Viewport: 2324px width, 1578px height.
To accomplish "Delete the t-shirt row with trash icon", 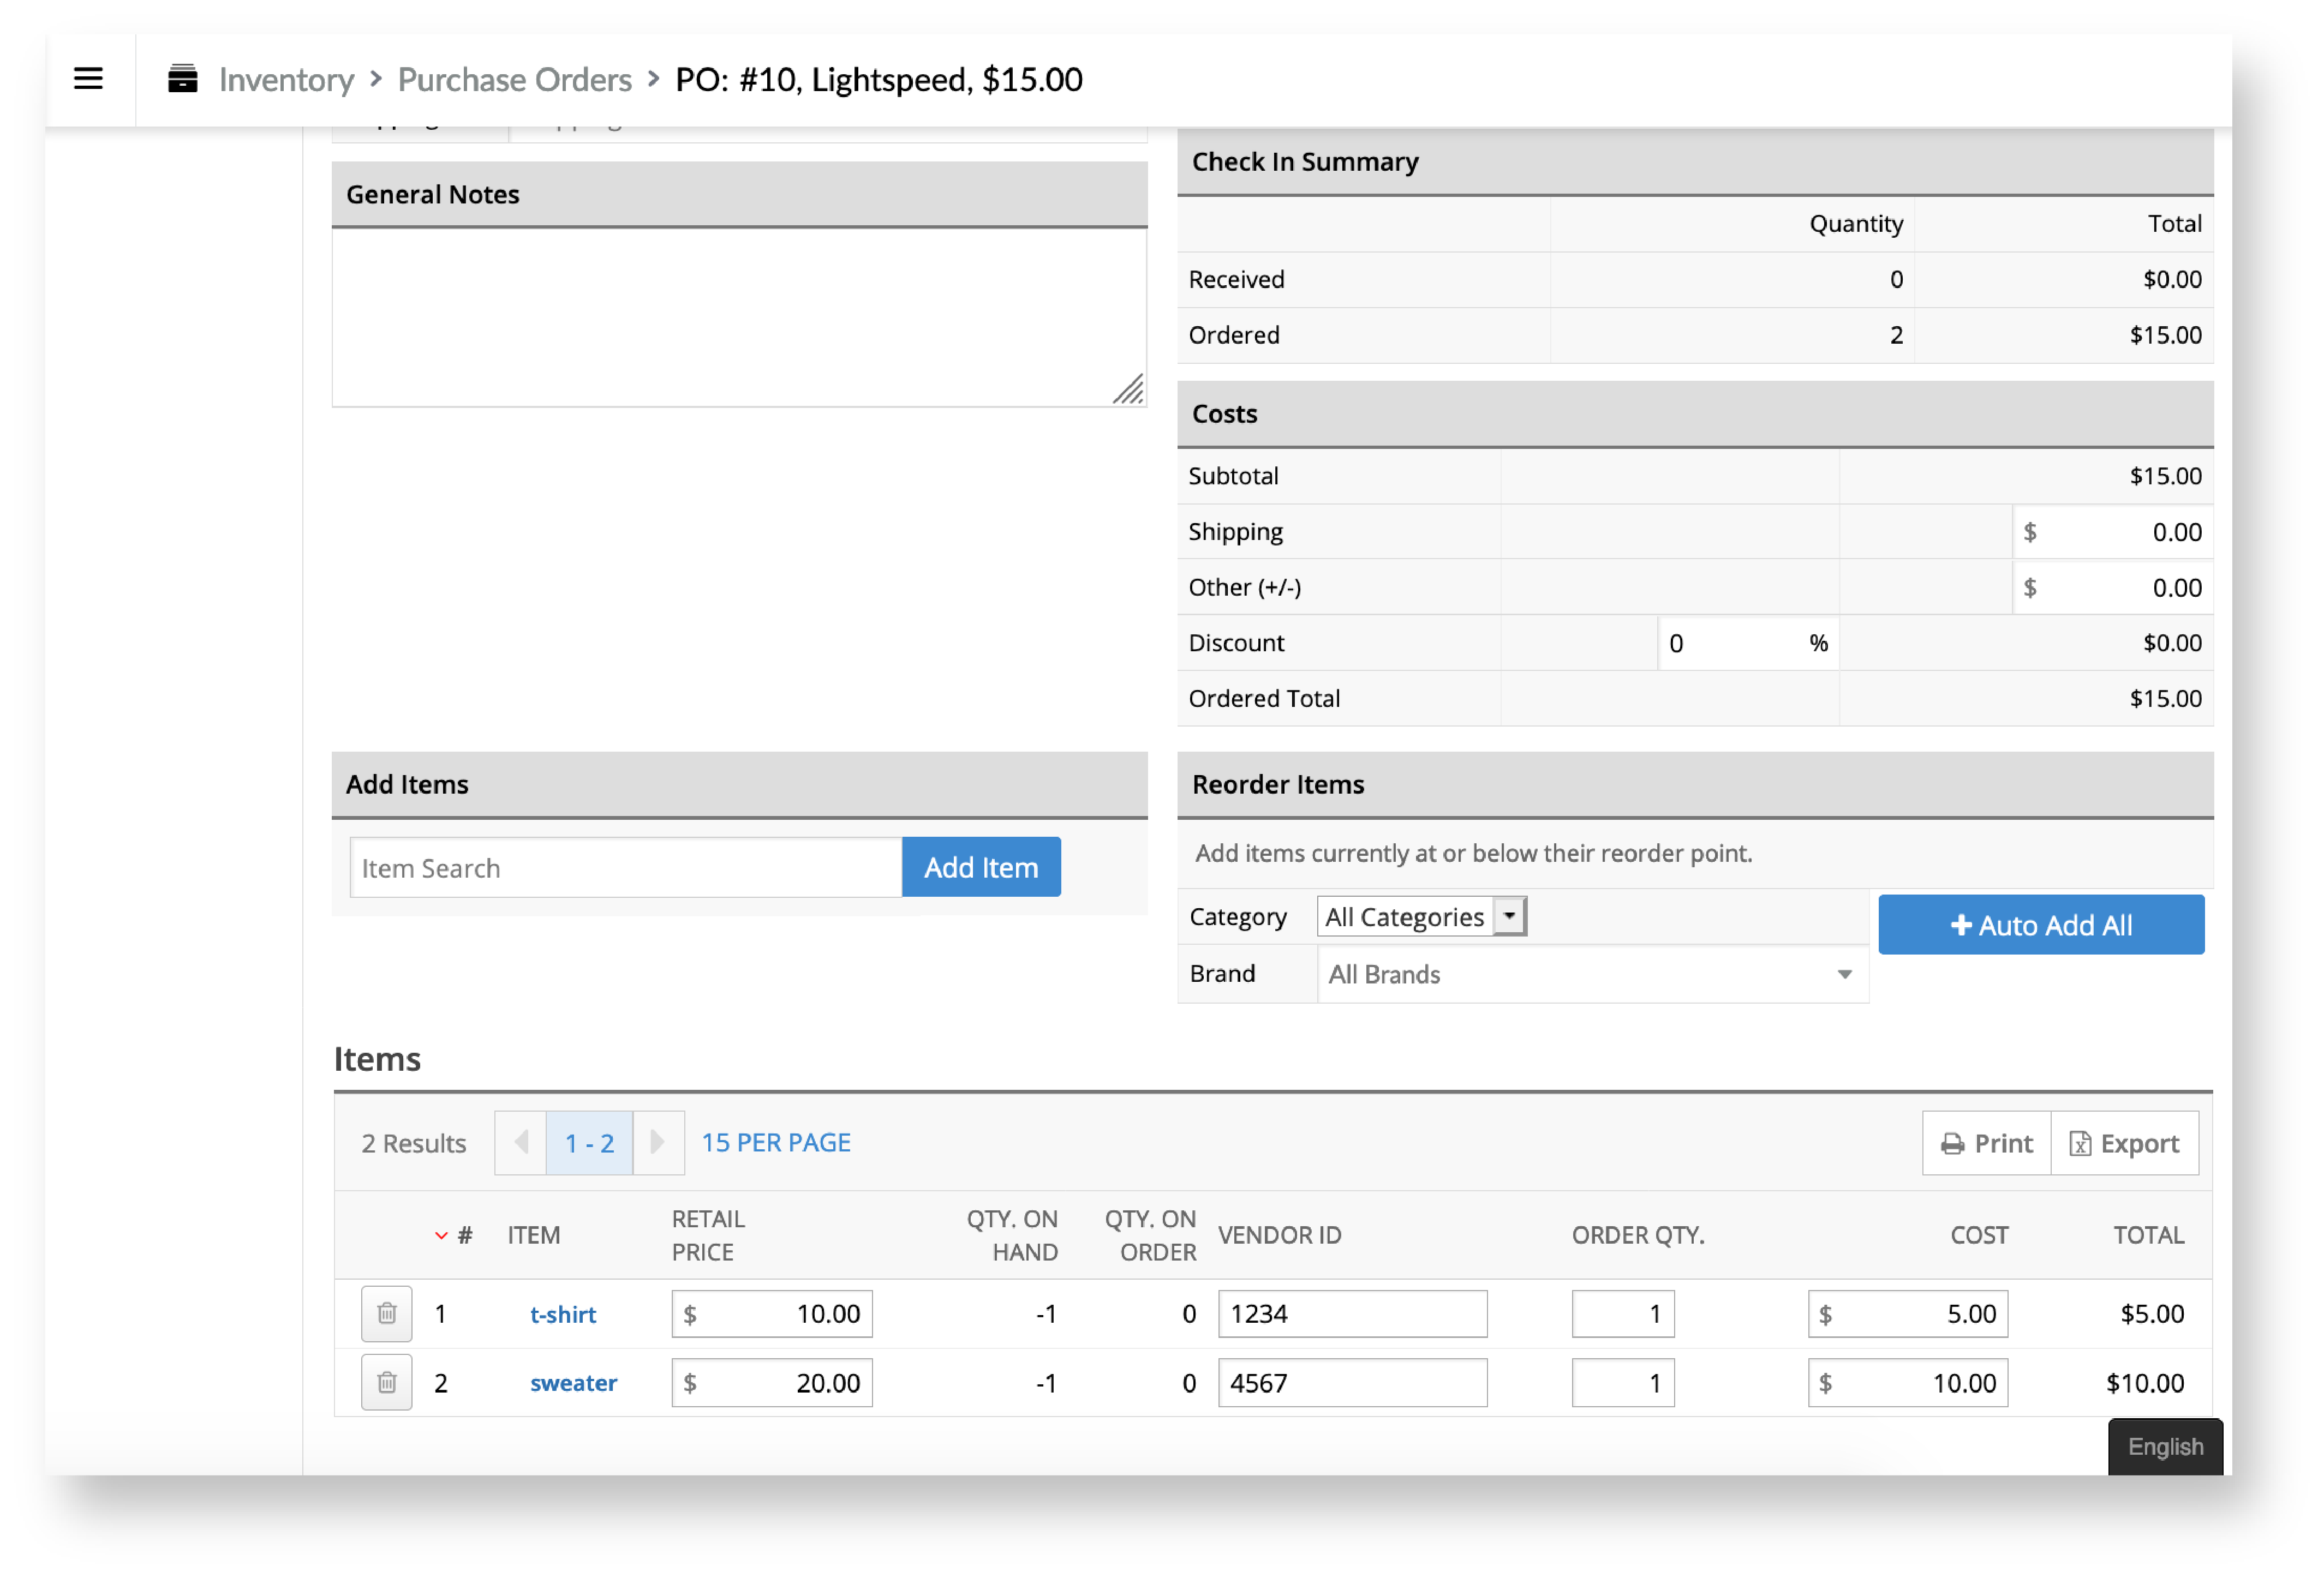I will 387,1313.
